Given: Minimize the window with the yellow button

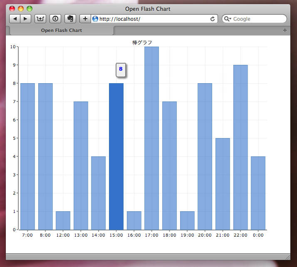Looking at the screenshot, I should (21, 9).
